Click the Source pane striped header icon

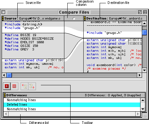pyautogui.click(x=3, y=19)
